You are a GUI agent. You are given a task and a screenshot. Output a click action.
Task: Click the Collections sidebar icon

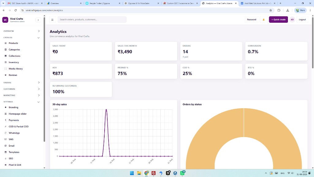click(x=6, y=56)
